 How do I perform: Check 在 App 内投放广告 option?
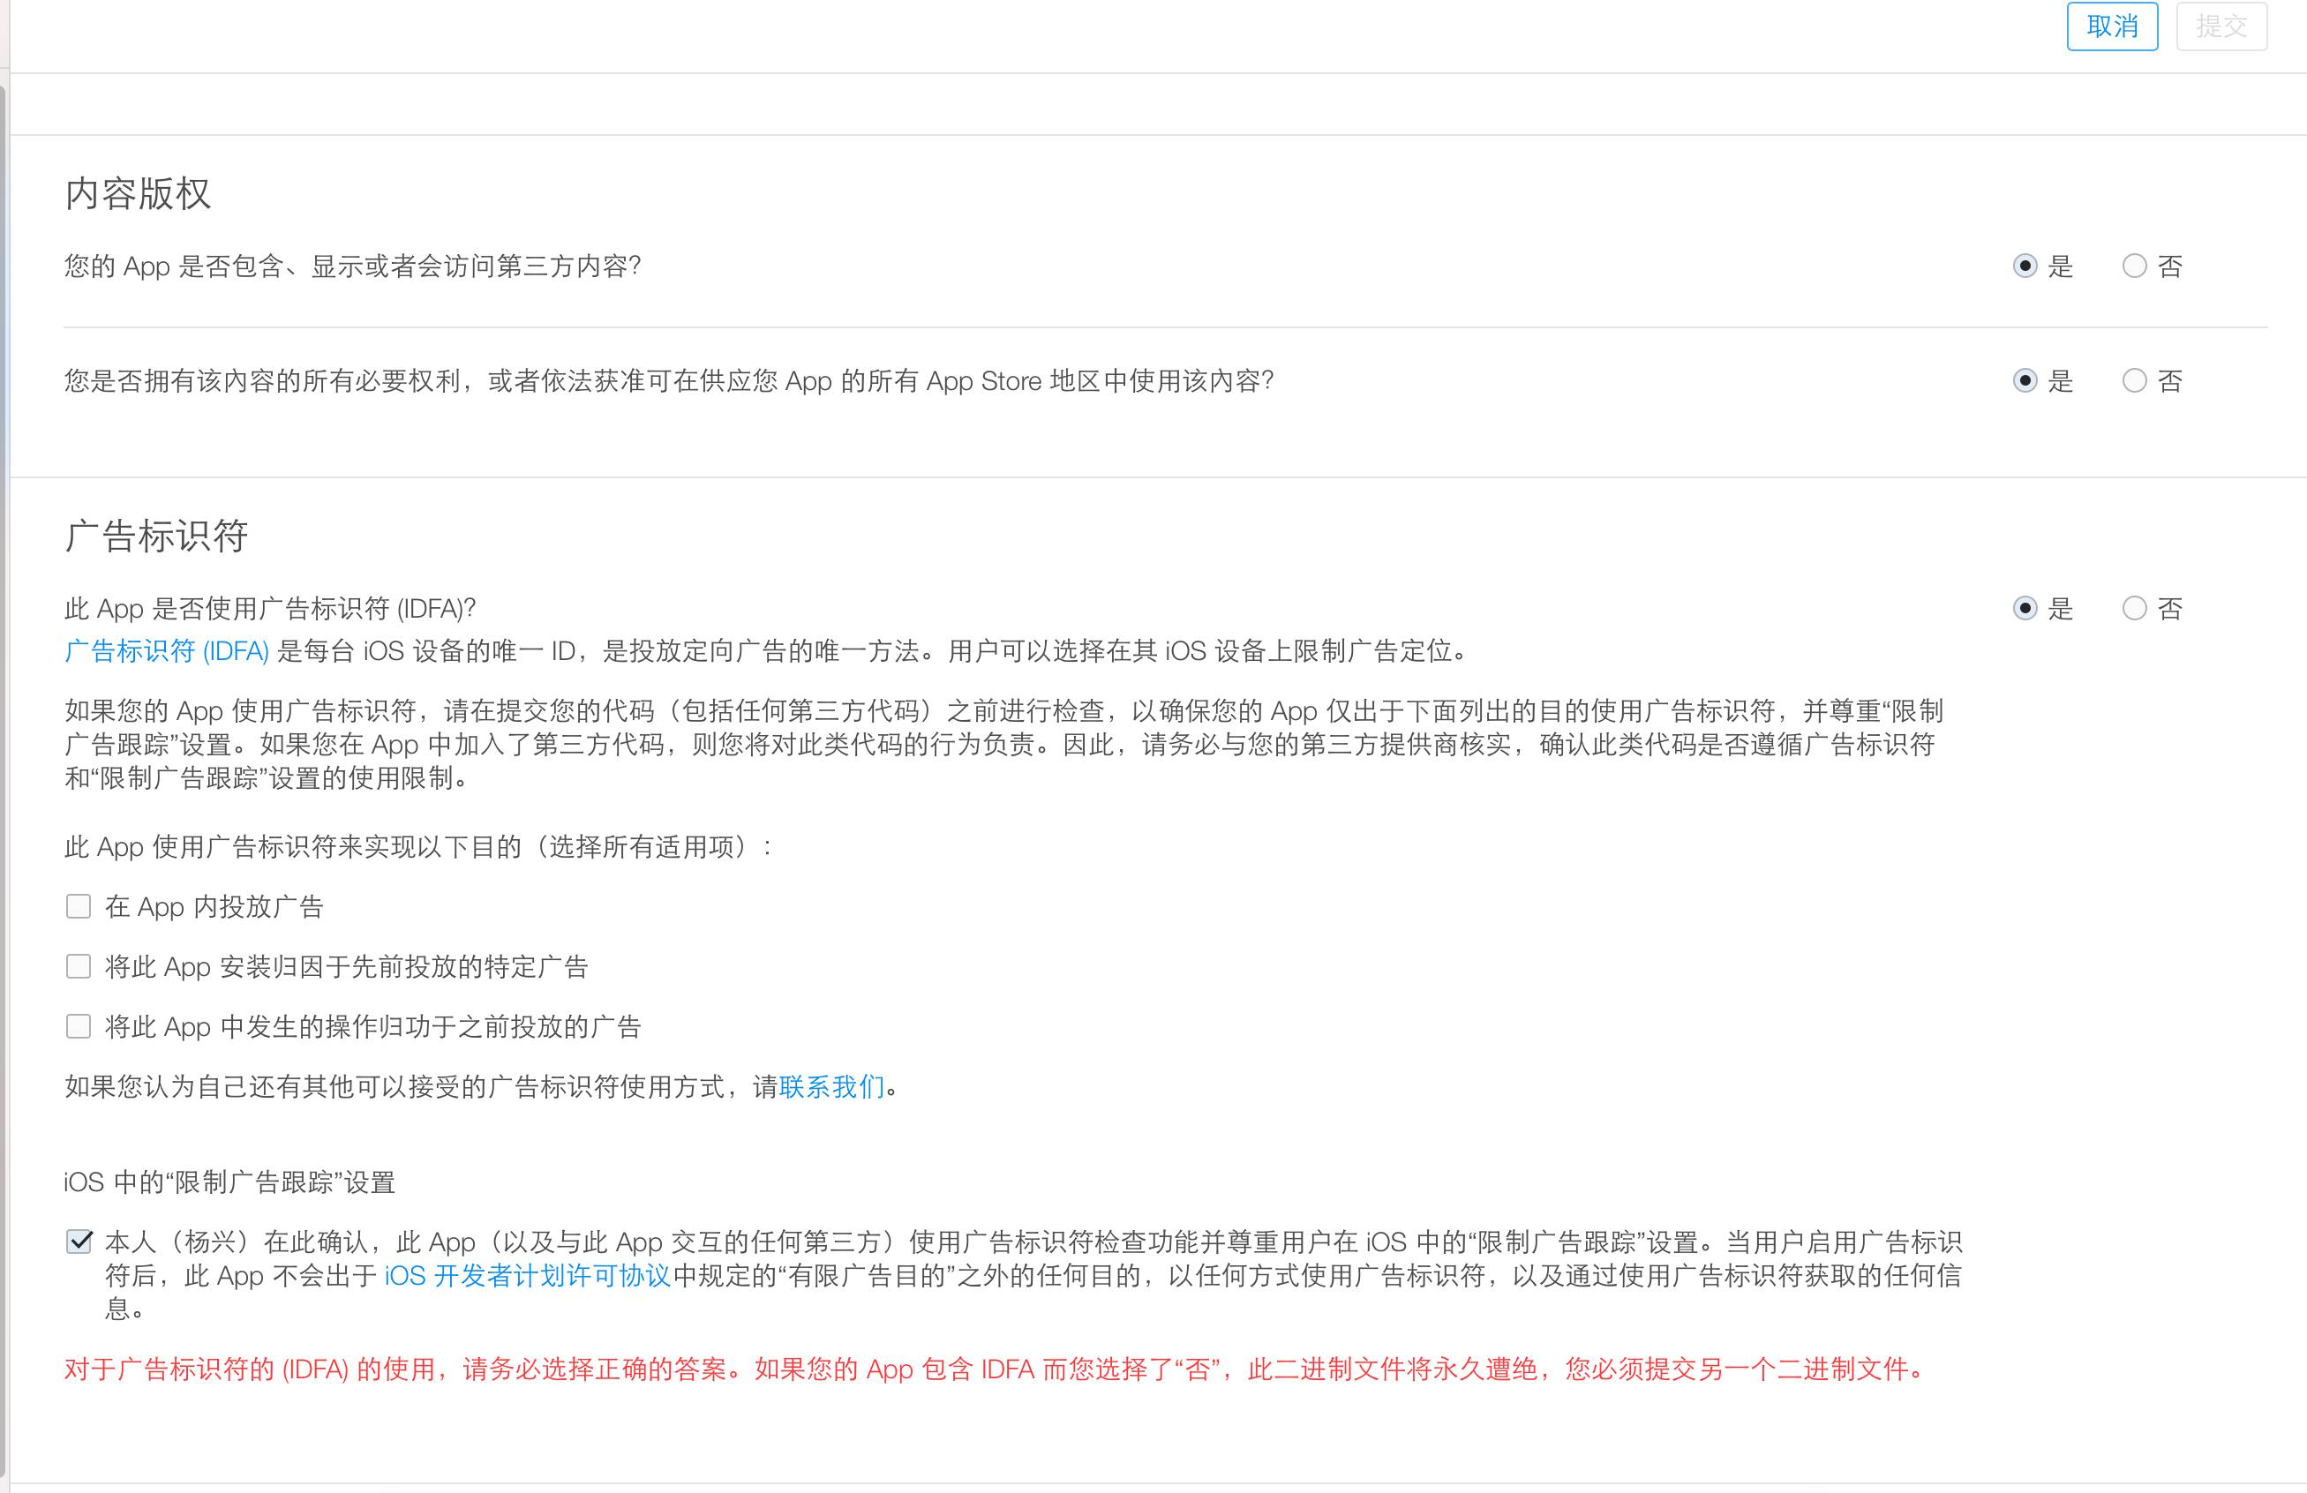[x=79, y=907]
